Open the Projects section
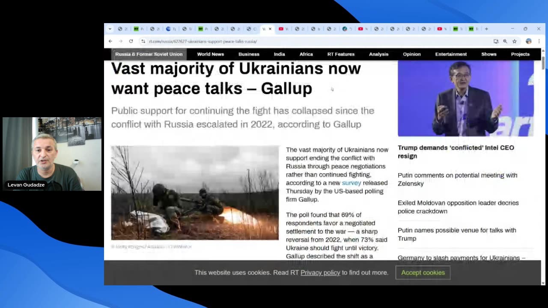The image size is (548, 308). [520, 54]
